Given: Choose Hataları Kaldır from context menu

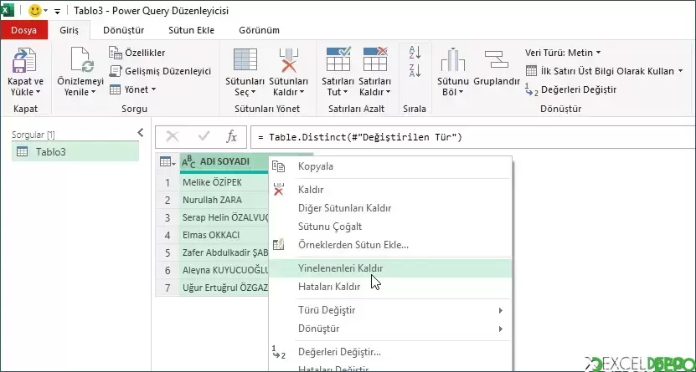Looking at the screenshot, I should click(x=390, y=287).
